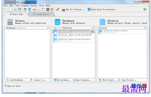Click the large Projects header icon
The image size is (151, 97).
[102, 22]
